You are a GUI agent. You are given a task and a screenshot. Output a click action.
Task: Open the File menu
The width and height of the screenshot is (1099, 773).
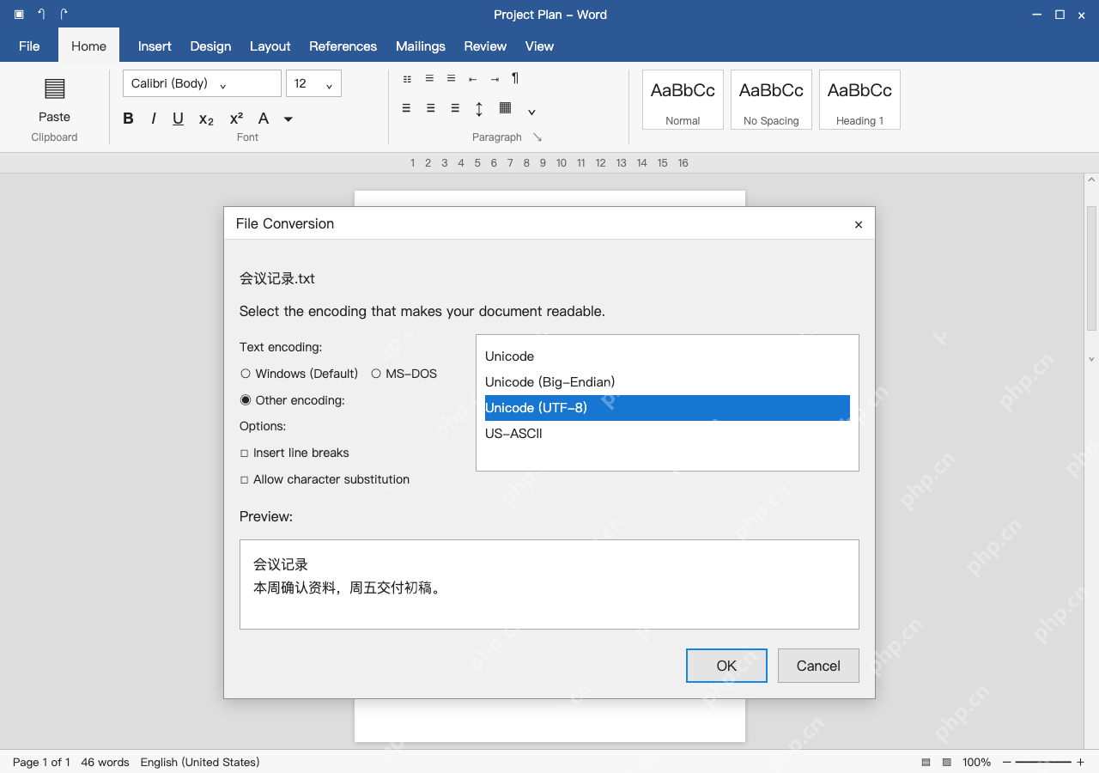pyautogui.click(x=29, y=46)
